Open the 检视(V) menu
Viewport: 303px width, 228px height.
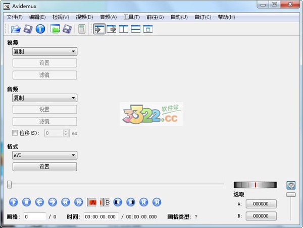pyautogui.click(x=61, y=17)
